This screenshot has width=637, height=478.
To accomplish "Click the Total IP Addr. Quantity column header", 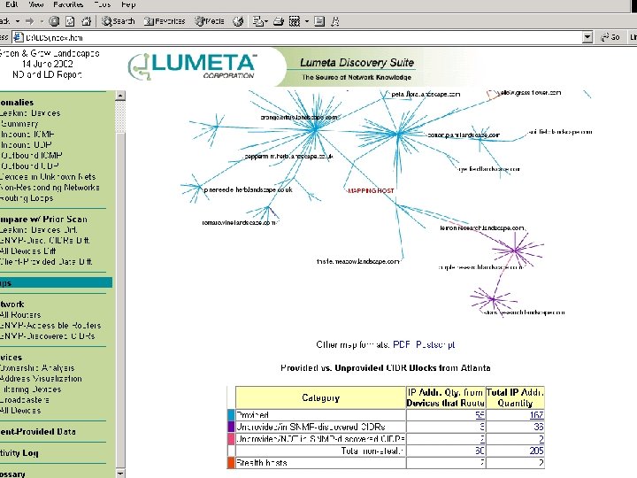I will (515, 397).
